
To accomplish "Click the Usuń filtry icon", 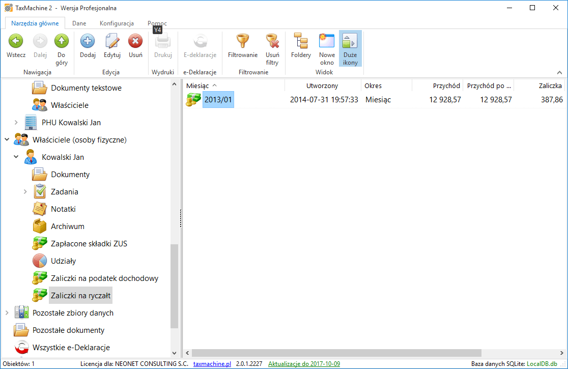I will [272, 41].
